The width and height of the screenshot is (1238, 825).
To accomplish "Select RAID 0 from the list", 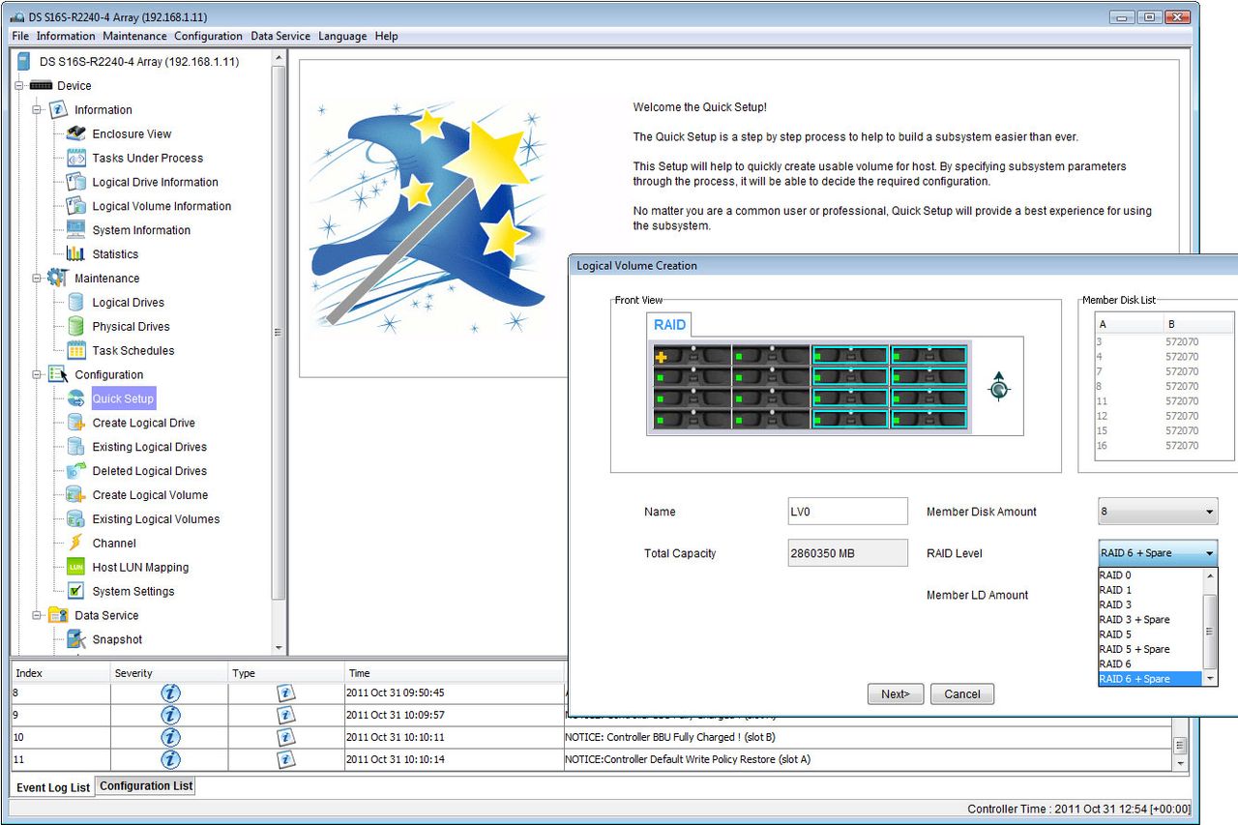I will (1150, 575).
